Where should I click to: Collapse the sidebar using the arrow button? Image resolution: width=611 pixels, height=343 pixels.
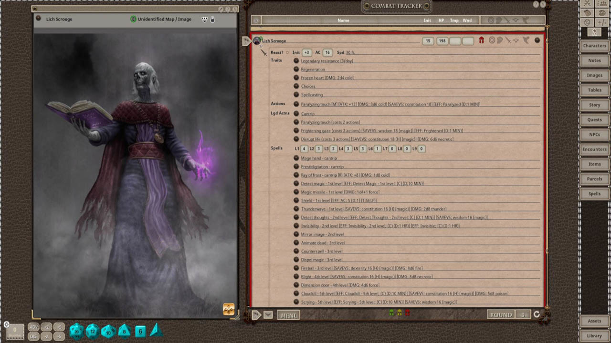click(594, 32)
